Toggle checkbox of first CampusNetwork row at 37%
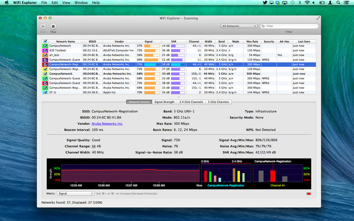 click(x=45, y=46)
